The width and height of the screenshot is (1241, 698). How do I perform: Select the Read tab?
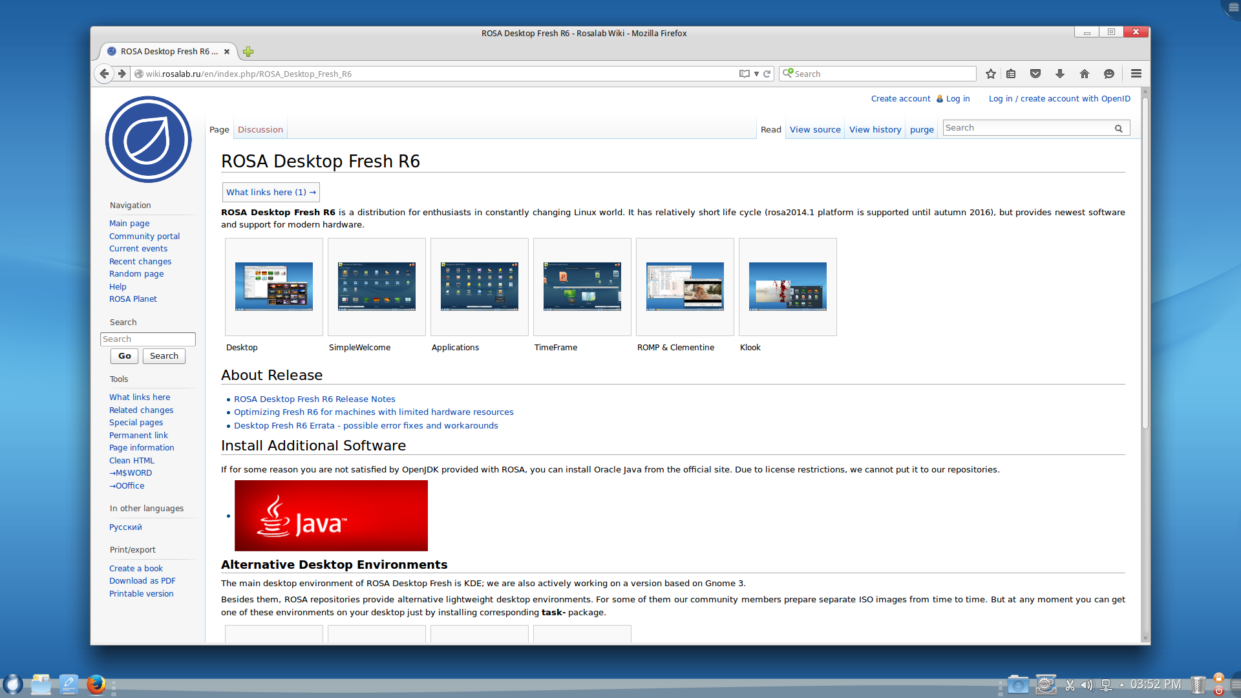coord(771,130)
